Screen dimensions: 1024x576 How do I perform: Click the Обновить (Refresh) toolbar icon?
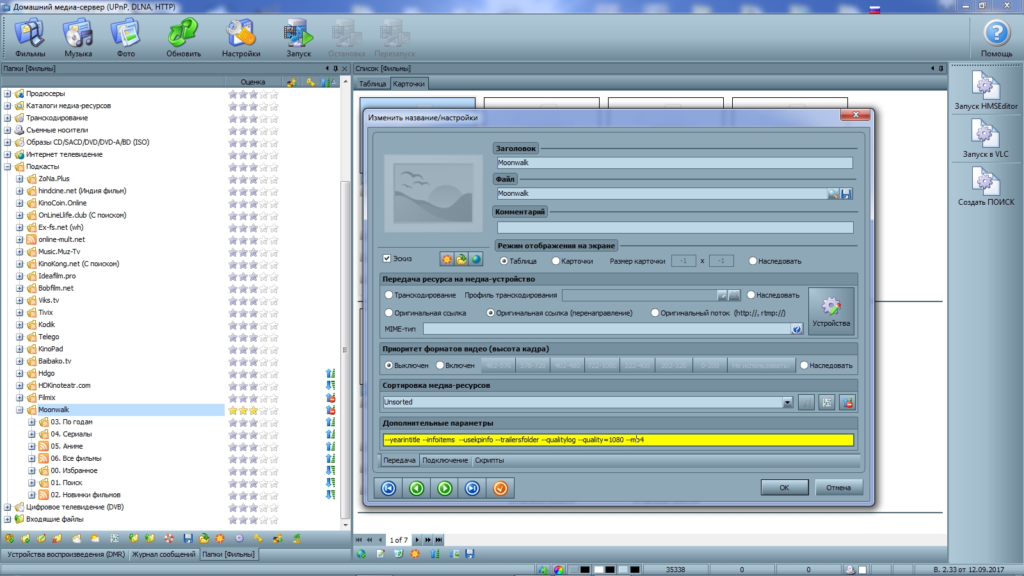pos(183,37)
